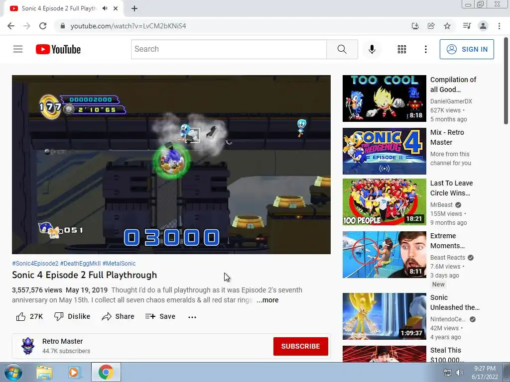The image size is (510, 382).
Task: Open the Sonic 4 Episode II mix thumbnail
Action: pos(384,151)
